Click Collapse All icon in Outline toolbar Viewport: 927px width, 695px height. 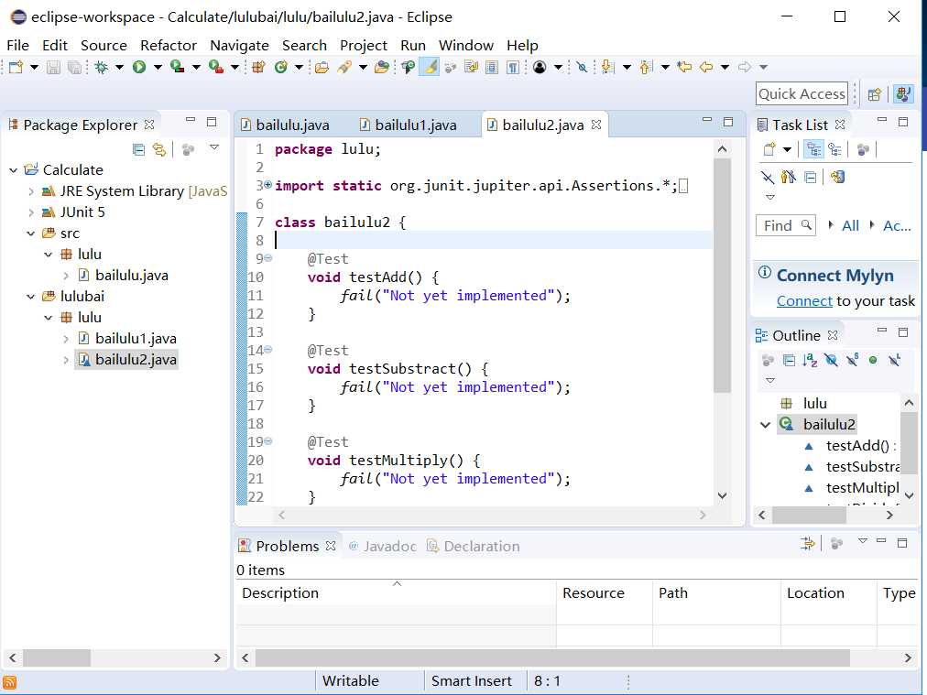tap(789, 360)
